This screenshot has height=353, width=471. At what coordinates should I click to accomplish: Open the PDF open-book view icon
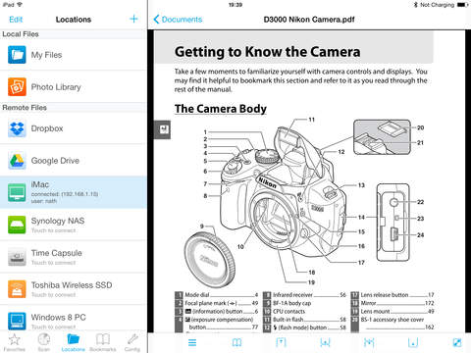coord(236,342)
